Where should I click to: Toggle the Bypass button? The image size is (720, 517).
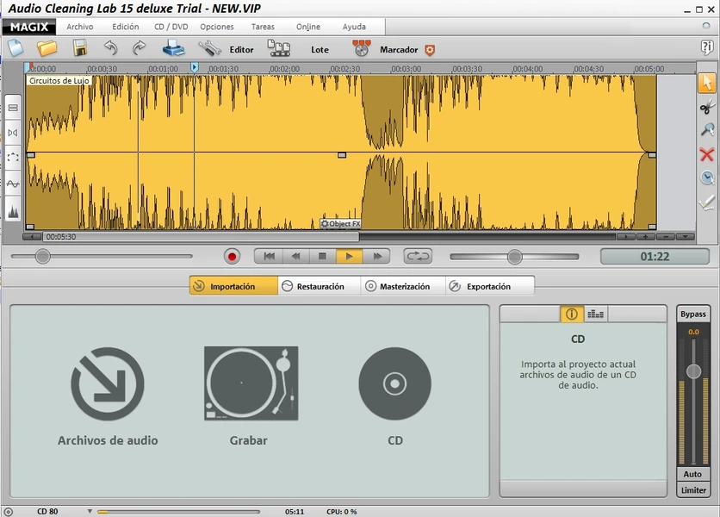(x=693, y=314)
